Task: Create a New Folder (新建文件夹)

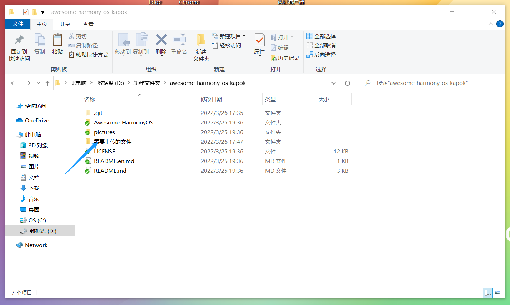Action: 201,48
